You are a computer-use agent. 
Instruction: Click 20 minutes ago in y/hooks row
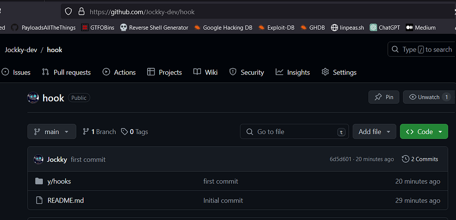pos(418,181)
